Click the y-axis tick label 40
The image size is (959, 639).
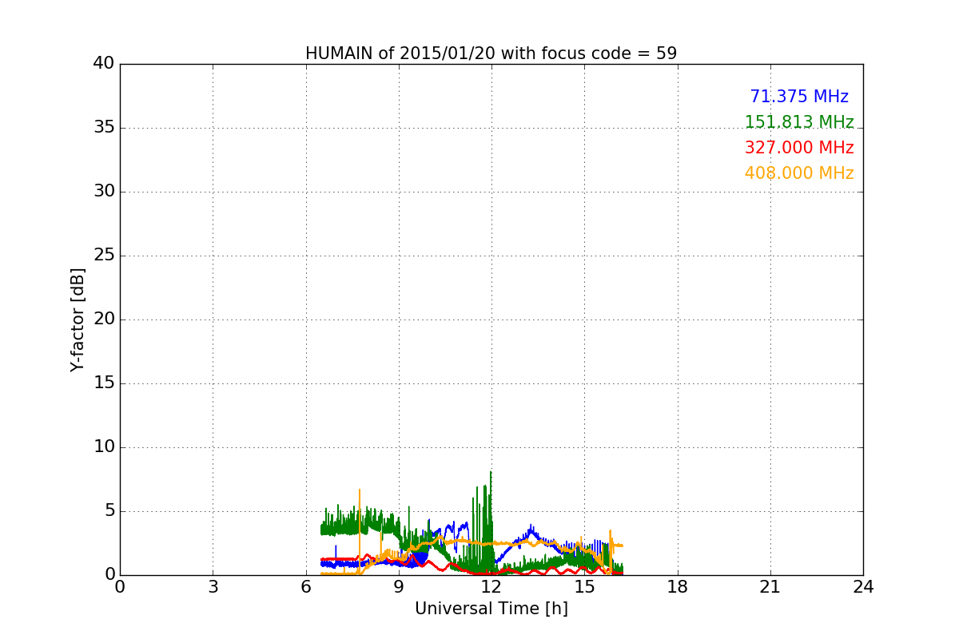tap(104, 64)
